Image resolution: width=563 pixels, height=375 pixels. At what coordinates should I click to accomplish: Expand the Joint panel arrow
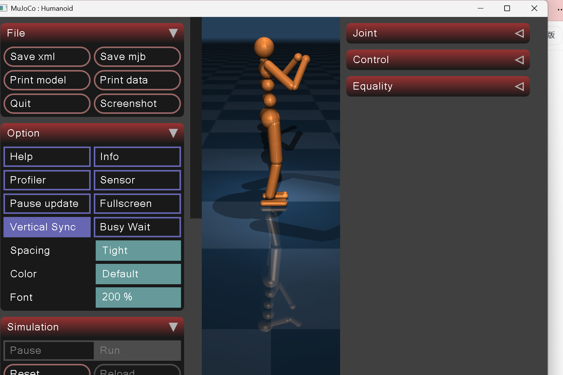point(519,33)
